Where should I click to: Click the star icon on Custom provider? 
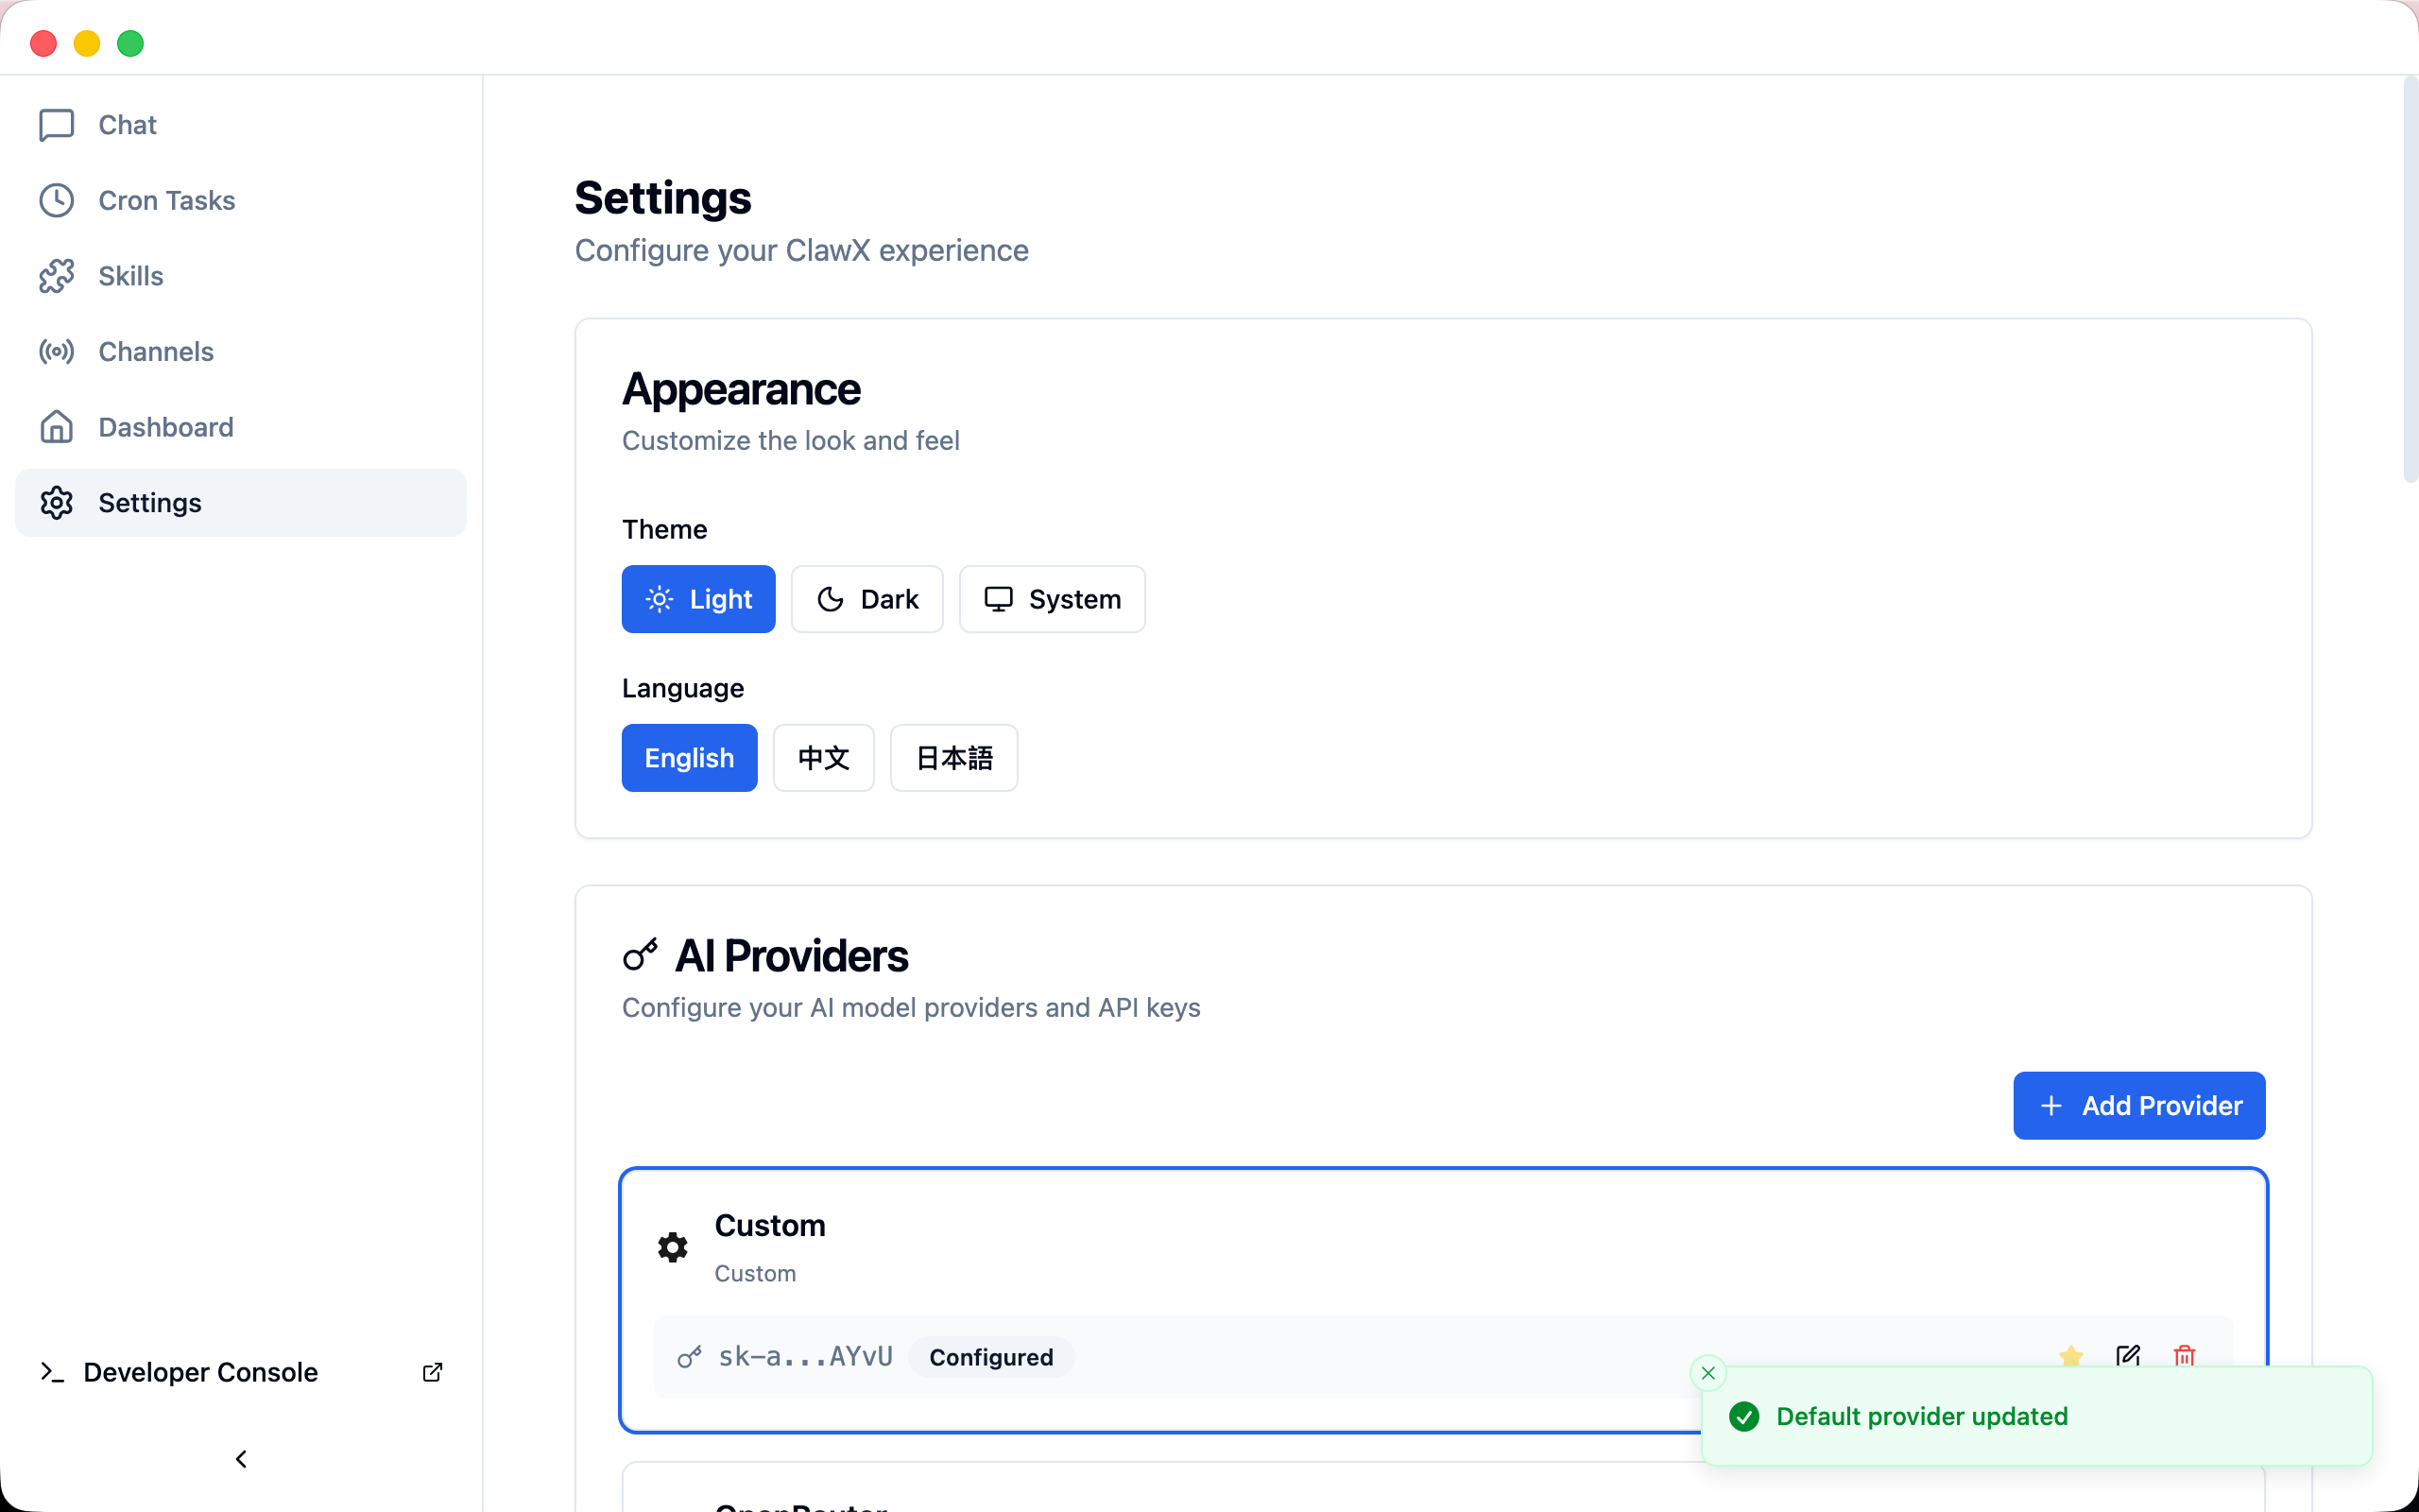[x=2070, y=1355]
